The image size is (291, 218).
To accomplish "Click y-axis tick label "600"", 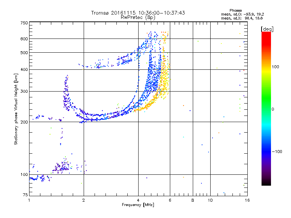I will point(24,39).
